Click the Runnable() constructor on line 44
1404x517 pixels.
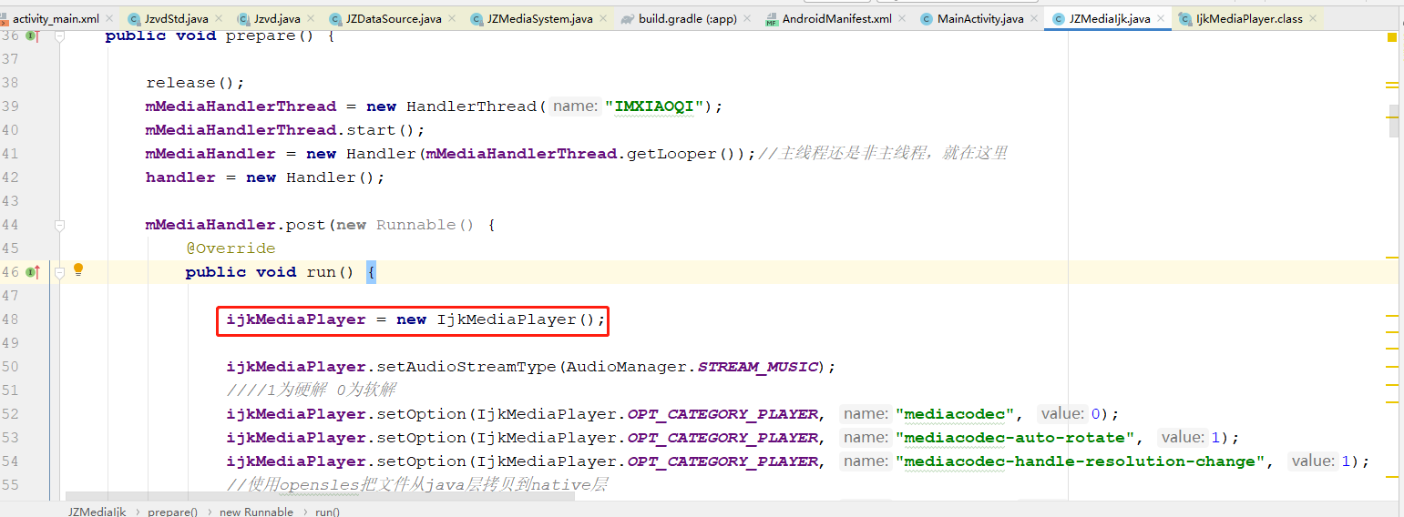click(425, 225)
